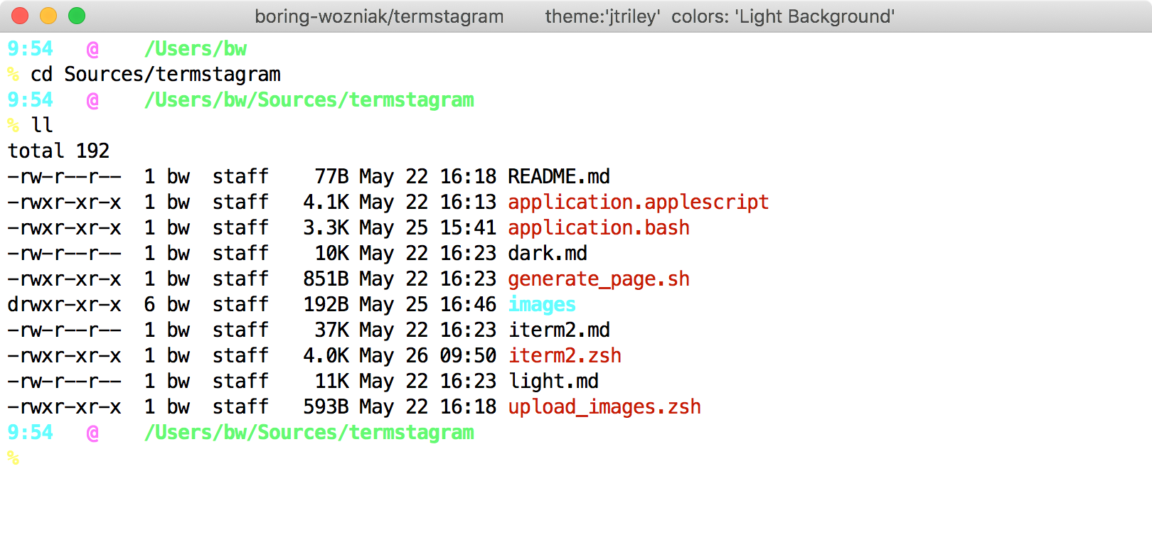
Task: Click the 'cd Sources/termstagram' command text
Action: coord(155,74)
